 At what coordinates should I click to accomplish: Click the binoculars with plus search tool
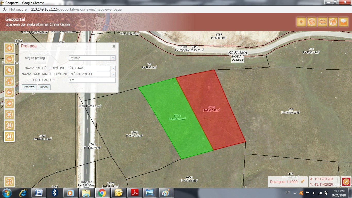(9, 126)
